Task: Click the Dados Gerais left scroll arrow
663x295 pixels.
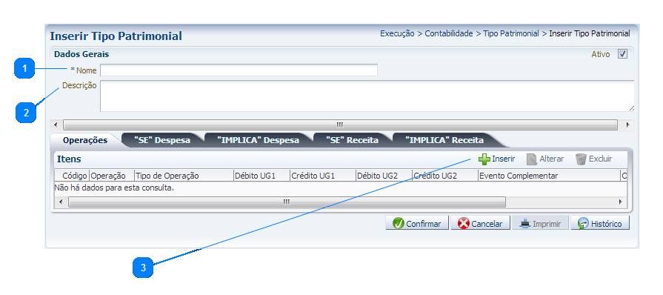Action: pos(56,125)
